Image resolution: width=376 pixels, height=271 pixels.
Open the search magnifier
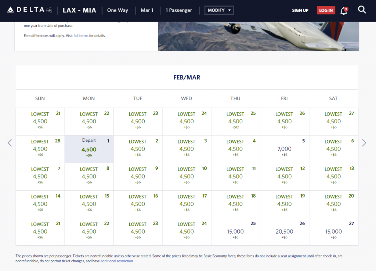click(x=362, y=10)
